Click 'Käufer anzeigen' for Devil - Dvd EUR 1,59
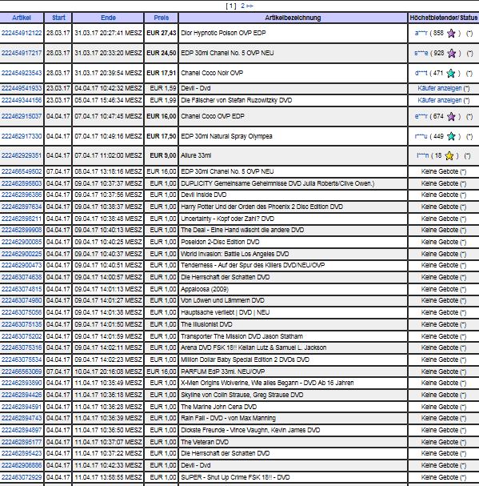This screenshot has height=486, width=479. coord(440,88)
